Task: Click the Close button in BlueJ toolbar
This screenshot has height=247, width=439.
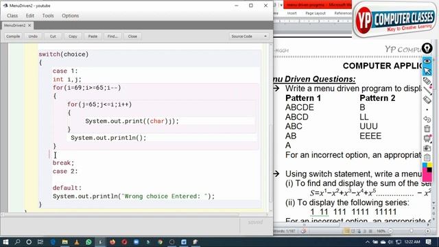Action: 132,36
